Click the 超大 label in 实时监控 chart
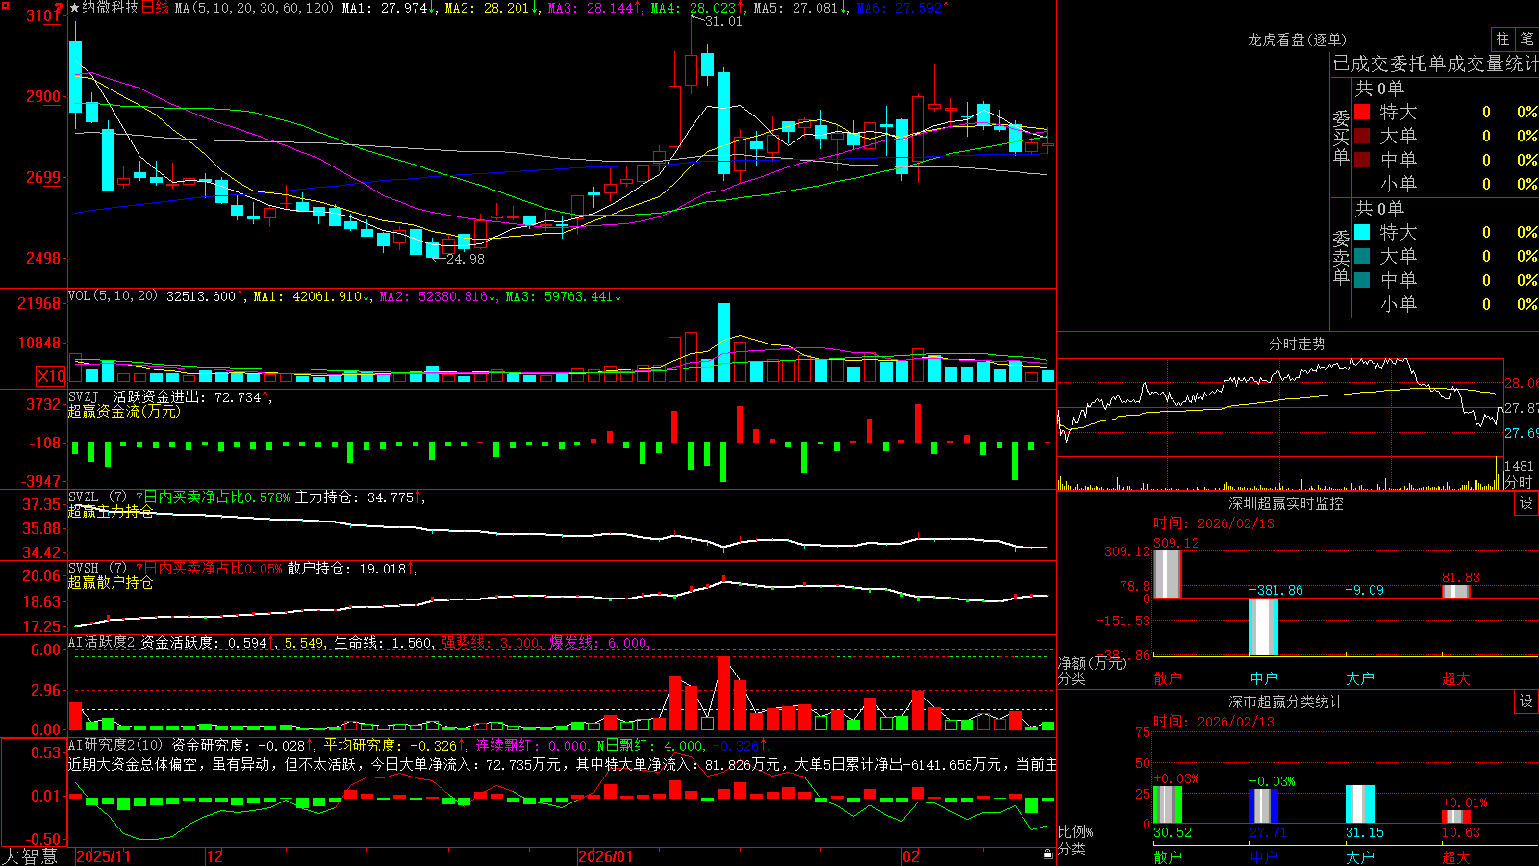 tap(1456, 678)
